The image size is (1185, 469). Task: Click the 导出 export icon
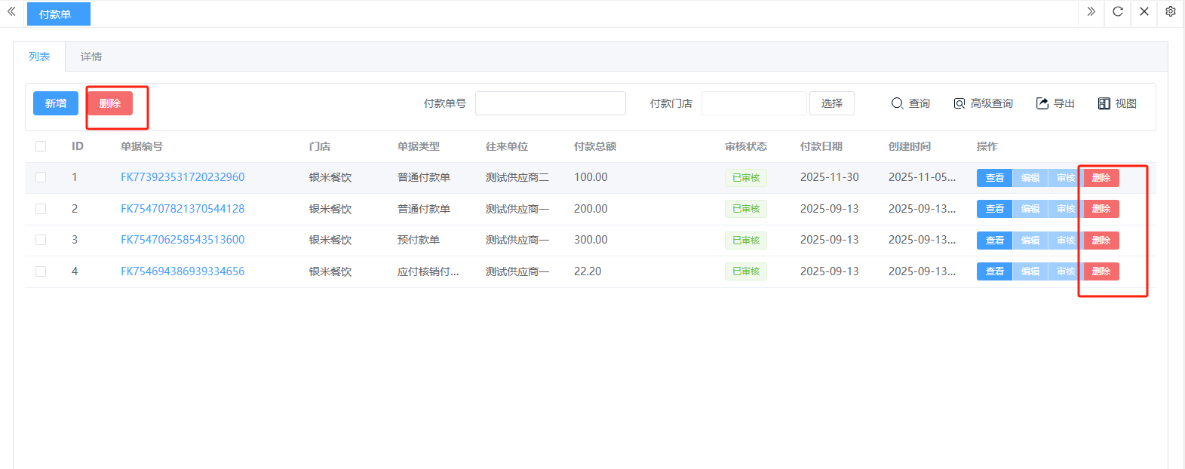1042,103
